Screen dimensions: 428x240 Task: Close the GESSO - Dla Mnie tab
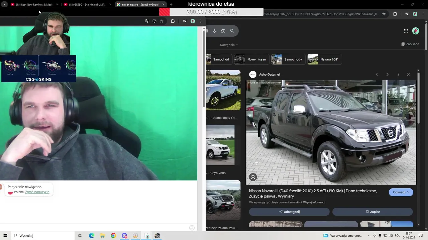(x=110, y=5)
